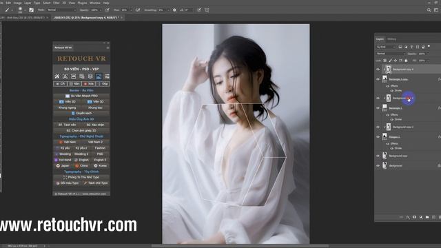The image size is (441, 248).
Task: Hide the Background copy 4 layer
Action: point(378,69)
